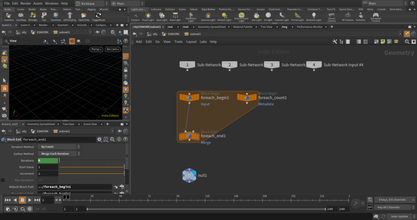
Task: Jump to the first frame
Action: pyautogui.click(x=7, y=200)
